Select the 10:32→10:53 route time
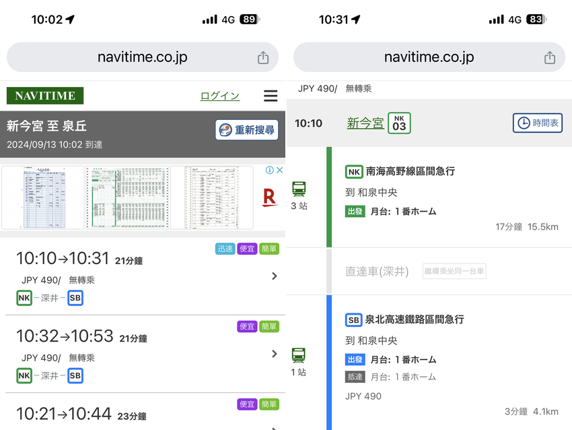The height and width of the screenshot is (430, 572). [x=65, y=336]
